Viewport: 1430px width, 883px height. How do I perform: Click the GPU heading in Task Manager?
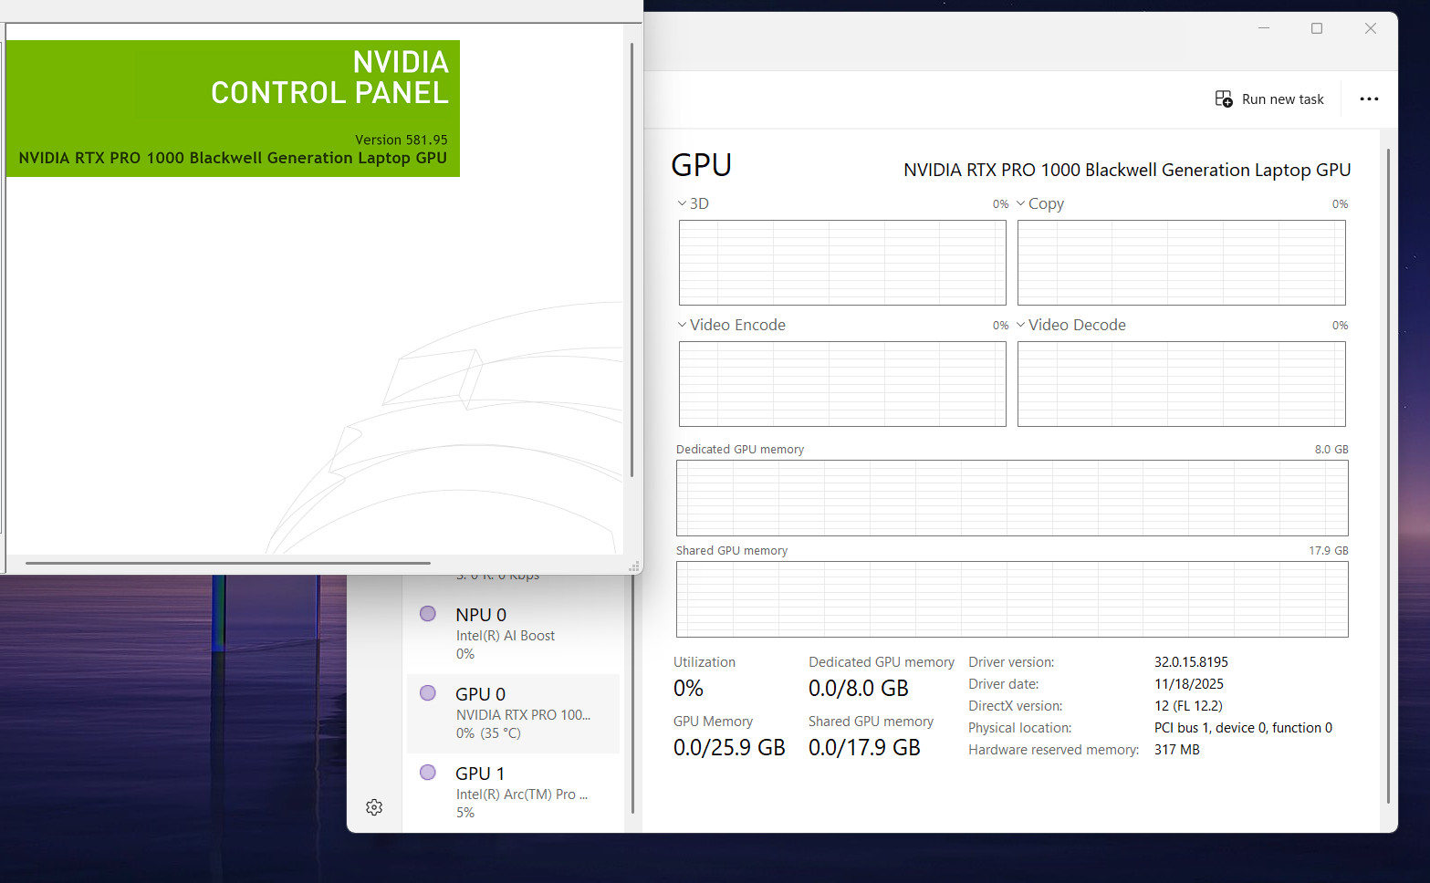[x=701, y=165]
